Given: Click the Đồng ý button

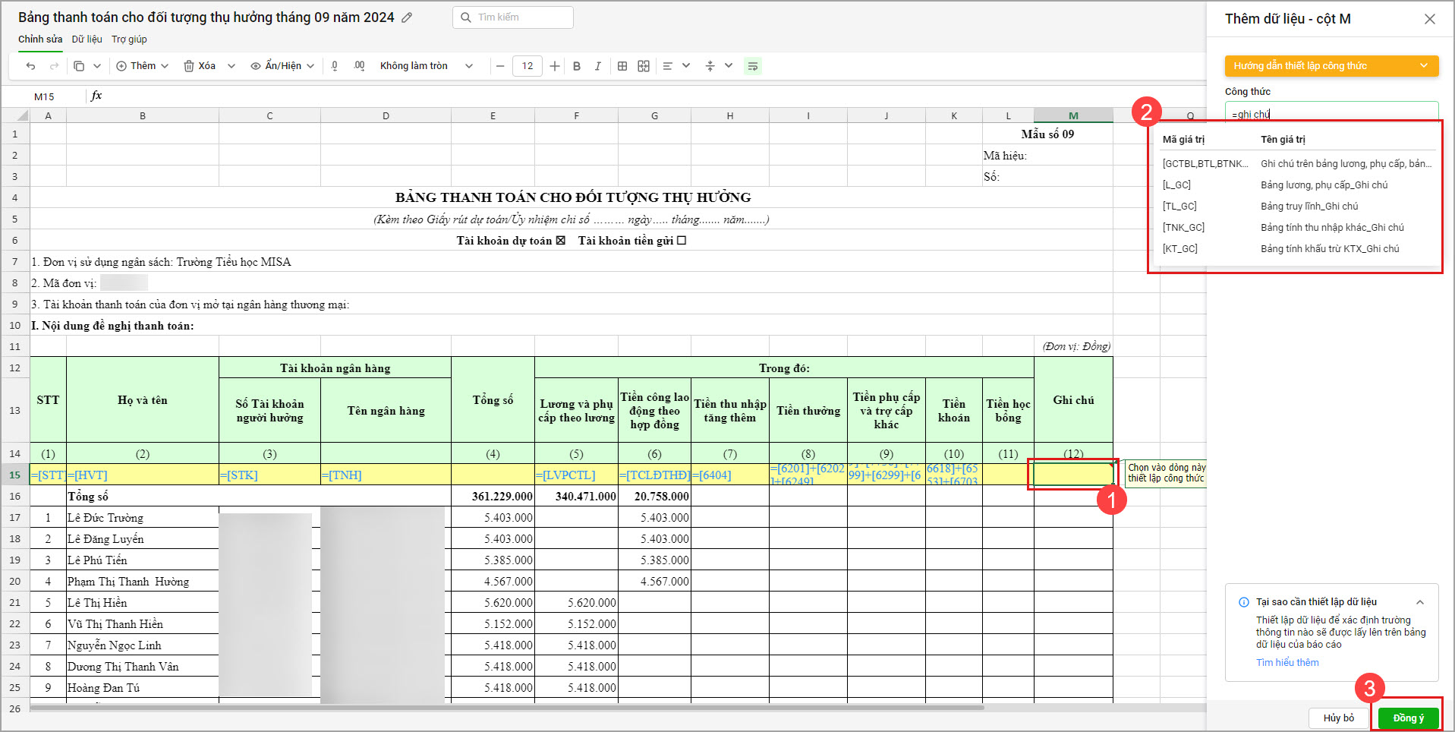Looking at the screenshot, I should click(1408, 718).
